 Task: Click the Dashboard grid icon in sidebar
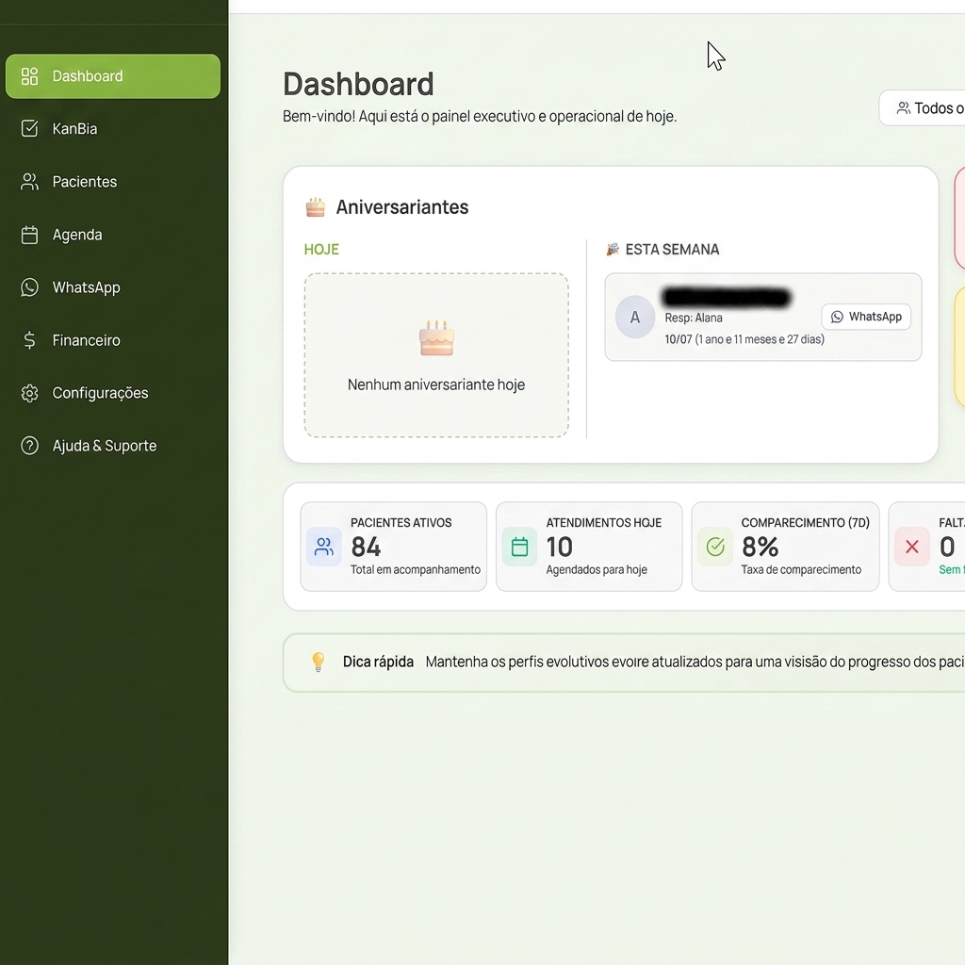pos(29,76)
